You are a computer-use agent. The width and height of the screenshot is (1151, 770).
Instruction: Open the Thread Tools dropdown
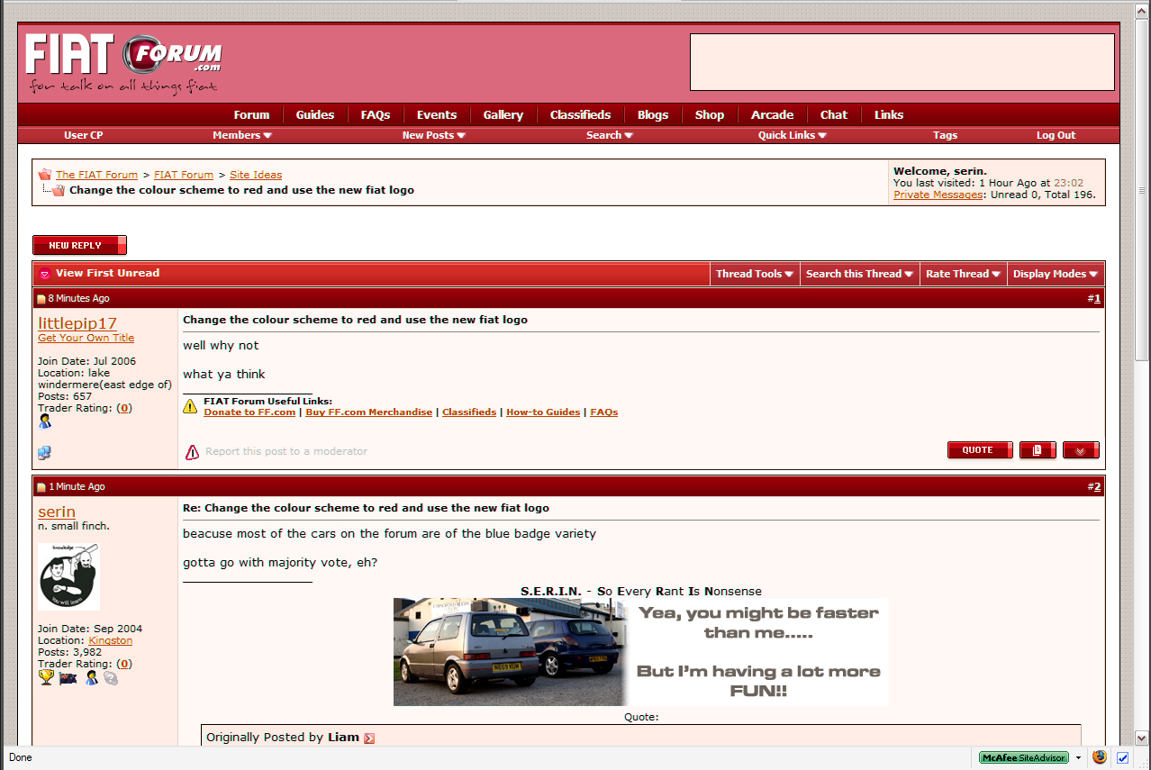pos(755,274)
